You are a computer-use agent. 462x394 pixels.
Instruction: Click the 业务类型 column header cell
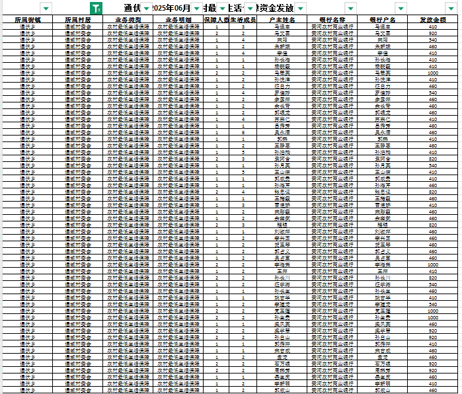tap(129, 20)
